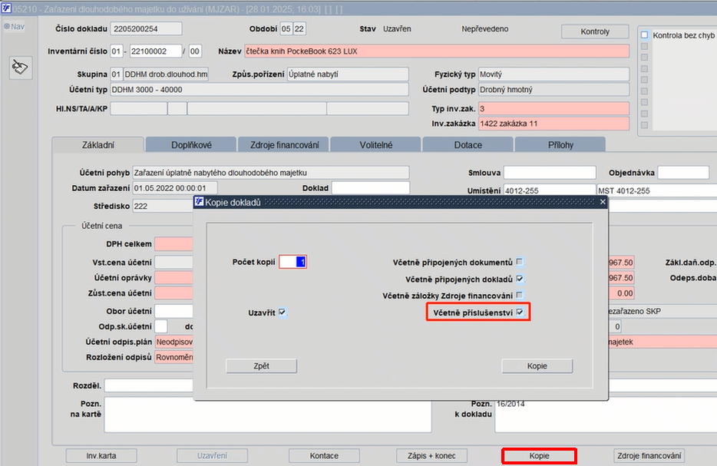Uncheck the Uzavřít checkbox
717x466 pixels.
tap(283, 312)
